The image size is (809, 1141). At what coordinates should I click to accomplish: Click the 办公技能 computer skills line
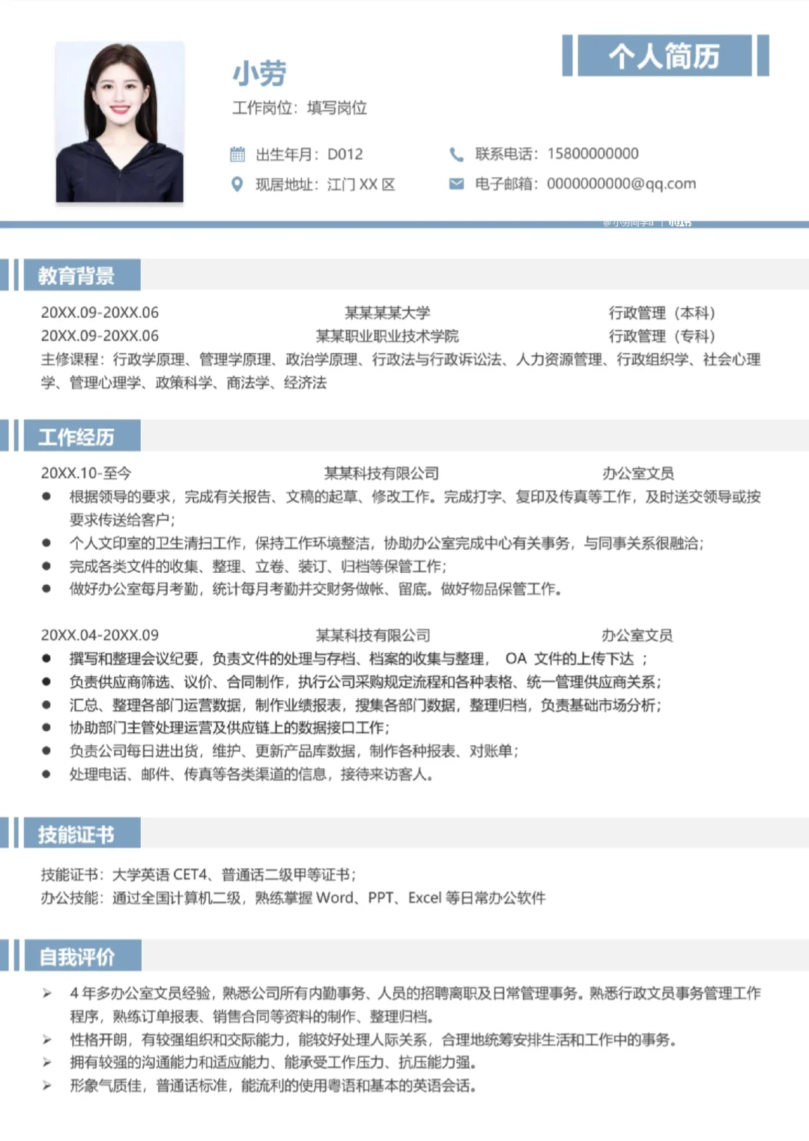(x=293, y=897)
